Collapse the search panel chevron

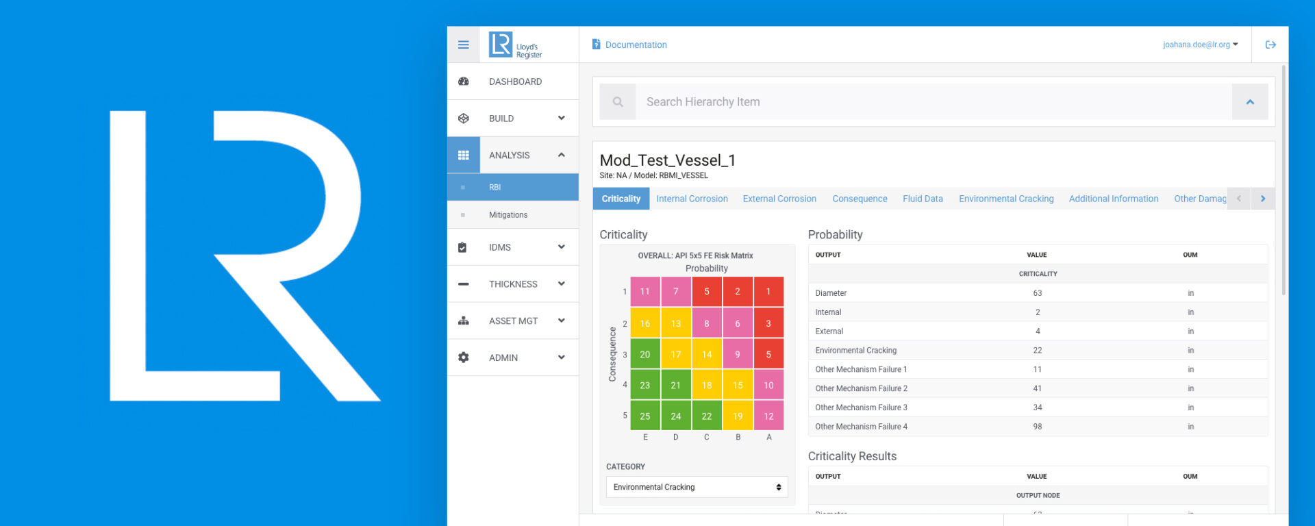pos(1250,102)
